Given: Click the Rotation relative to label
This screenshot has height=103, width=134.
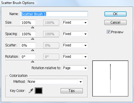Looking at the screenshot, I should coord(46,68).
